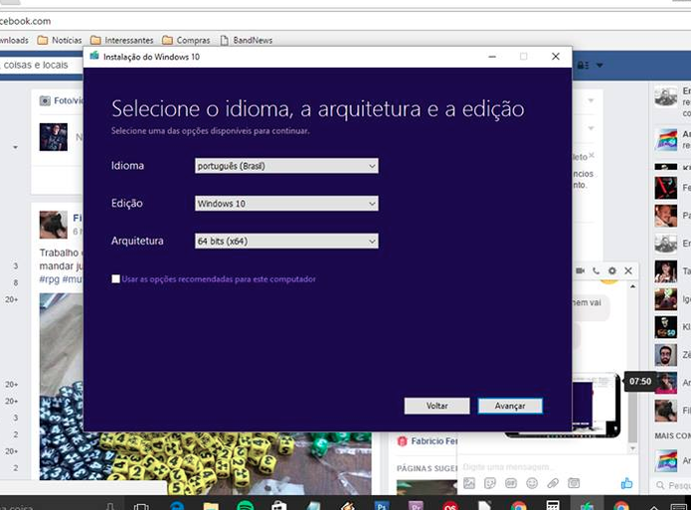
Task: Click the profile picture in the post composer
Action: coord(54,137)
